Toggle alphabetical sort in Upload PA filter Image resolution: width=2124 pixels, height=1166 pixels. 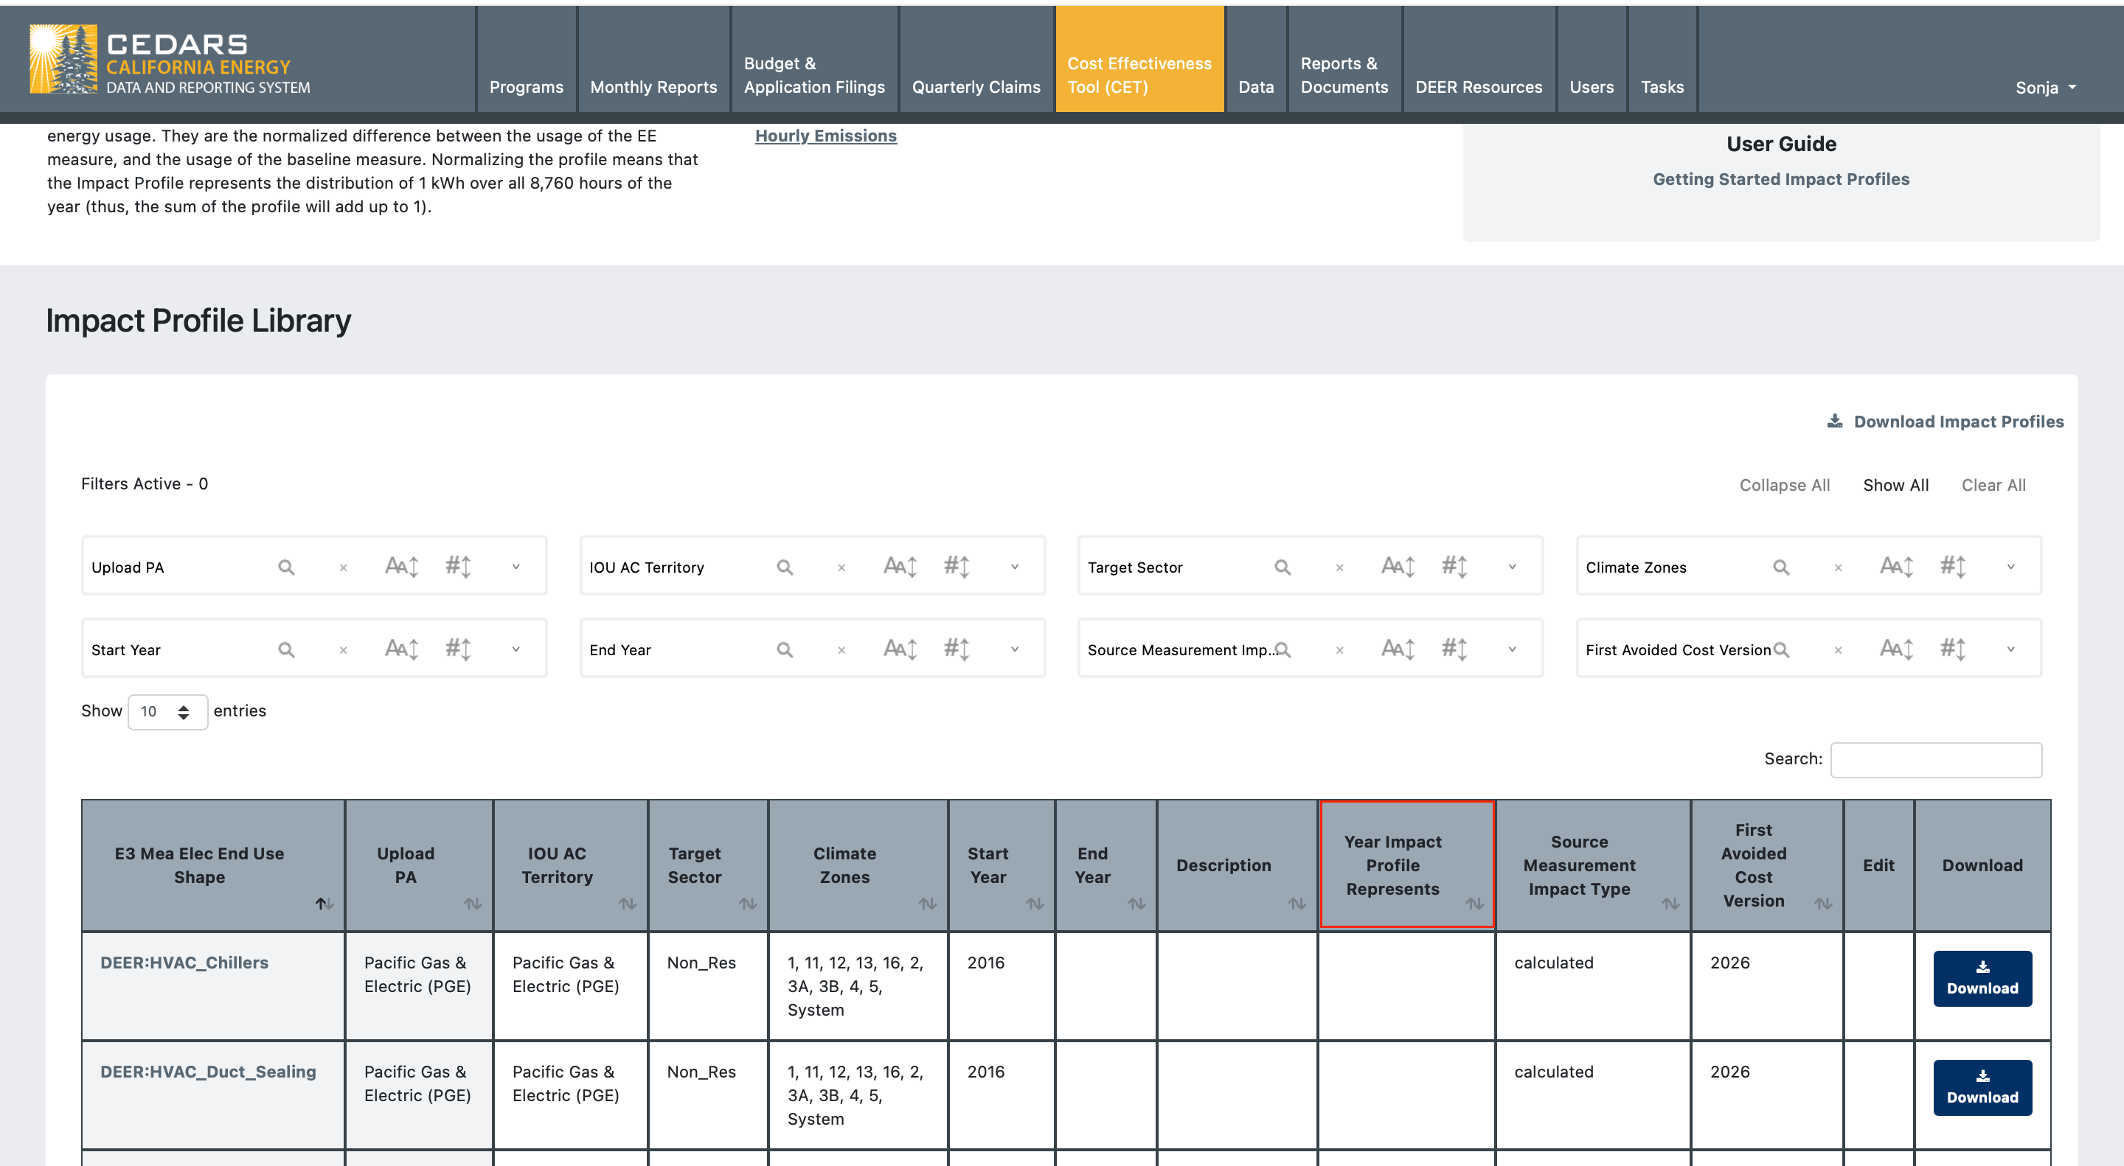401,567
